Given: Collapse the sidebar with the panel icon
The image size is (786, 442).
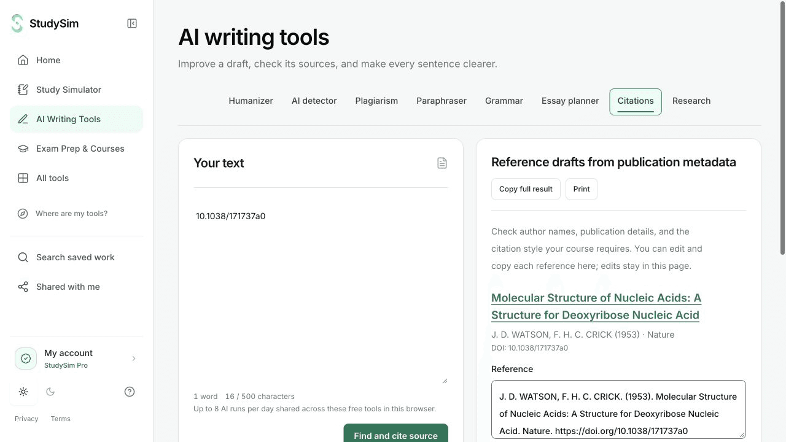Looking at the screenshot, I should coord(132,23).
